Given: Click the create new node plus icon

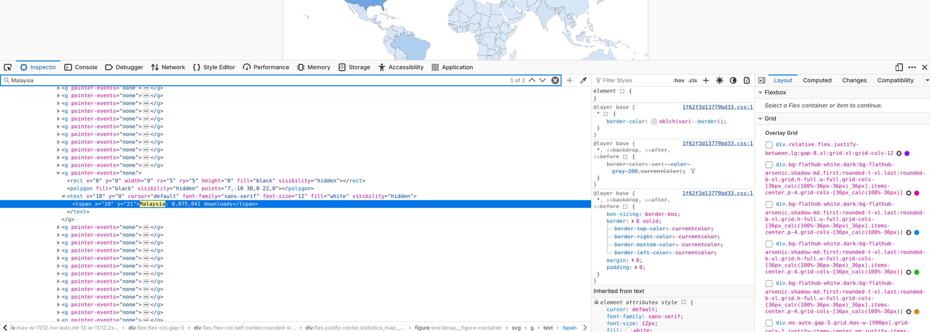Looking at the screenshot, I should point(570,80).
